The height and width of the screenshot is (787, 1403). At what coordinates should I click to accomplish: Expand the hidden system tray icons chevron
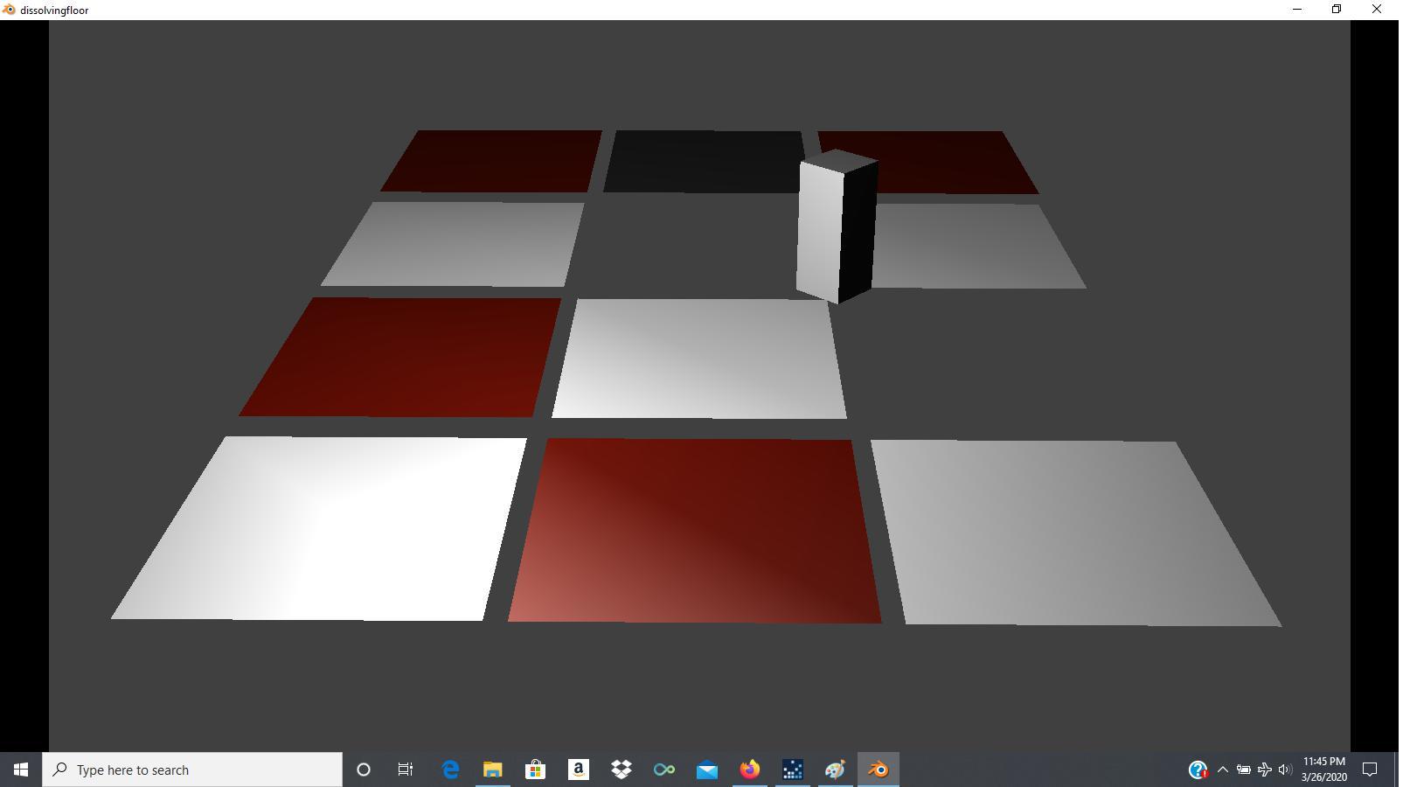(x=1222, y=770)
